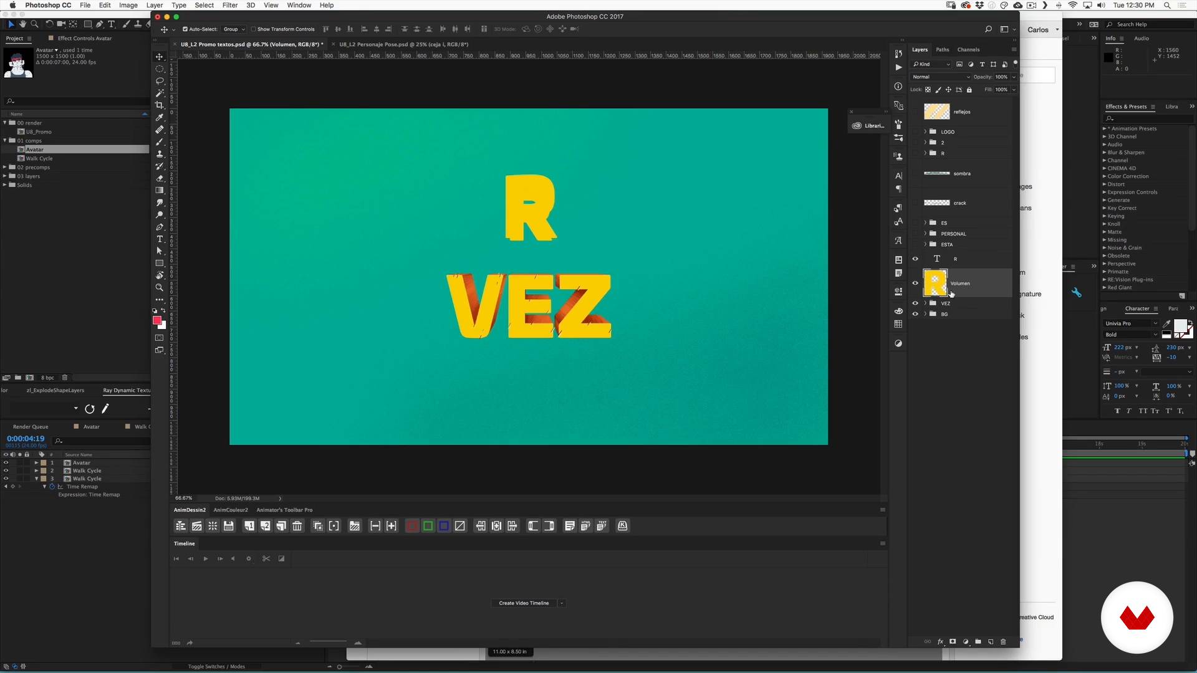Expand the ESTA layer group
This screenshot has width=1197, height=673.
[925, 244]
